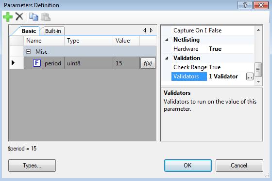Click the property grid scrollbar thumb

coord(258,70)
